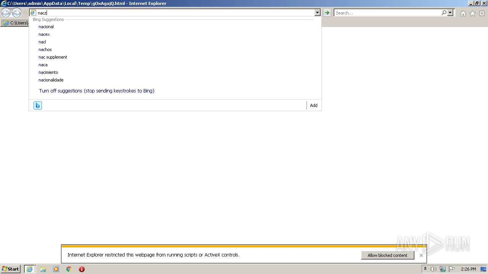Choose the nacional suggestion
The width and height of the screenshot is (488, 274).
46,27
